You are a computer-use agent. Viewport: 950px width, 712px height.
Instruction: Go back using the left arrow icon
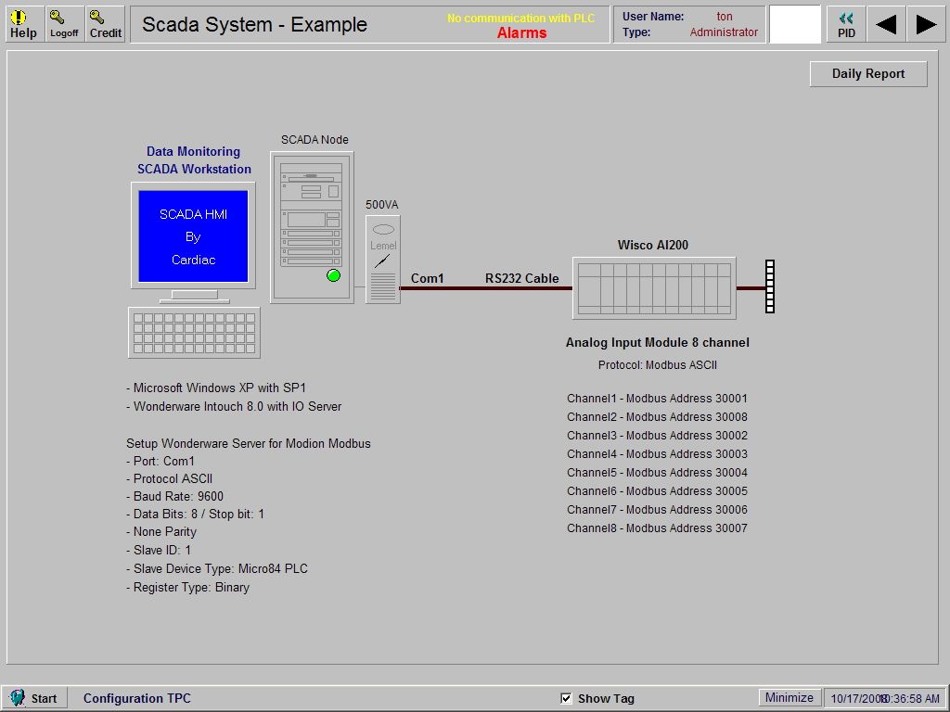(885, 23)
